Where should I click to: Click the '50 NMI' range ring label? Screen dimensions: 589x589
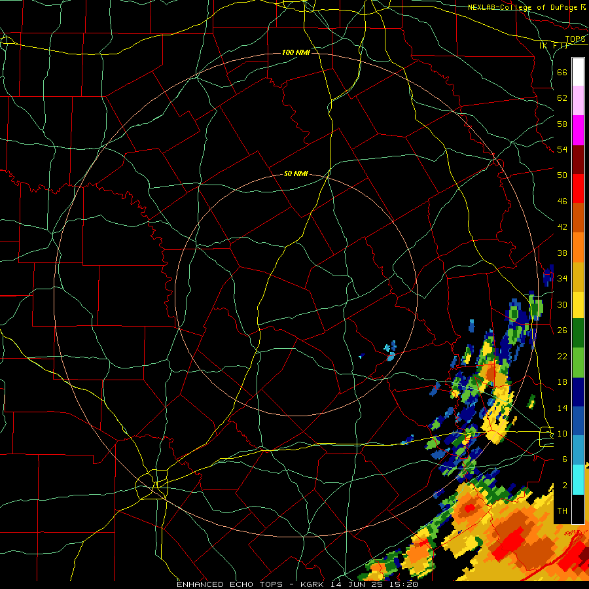[x=296, y=173]
